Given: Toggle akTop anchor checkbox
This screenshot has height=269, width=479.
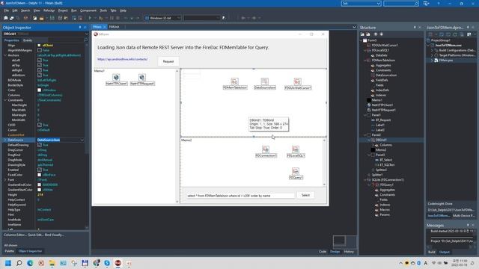Looking at the screenshot, I should tap(40, 65).
